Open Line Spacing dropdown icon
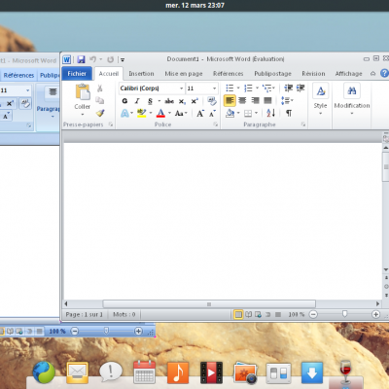The height and width of the screenshot is (389, 389). (287, 100)
